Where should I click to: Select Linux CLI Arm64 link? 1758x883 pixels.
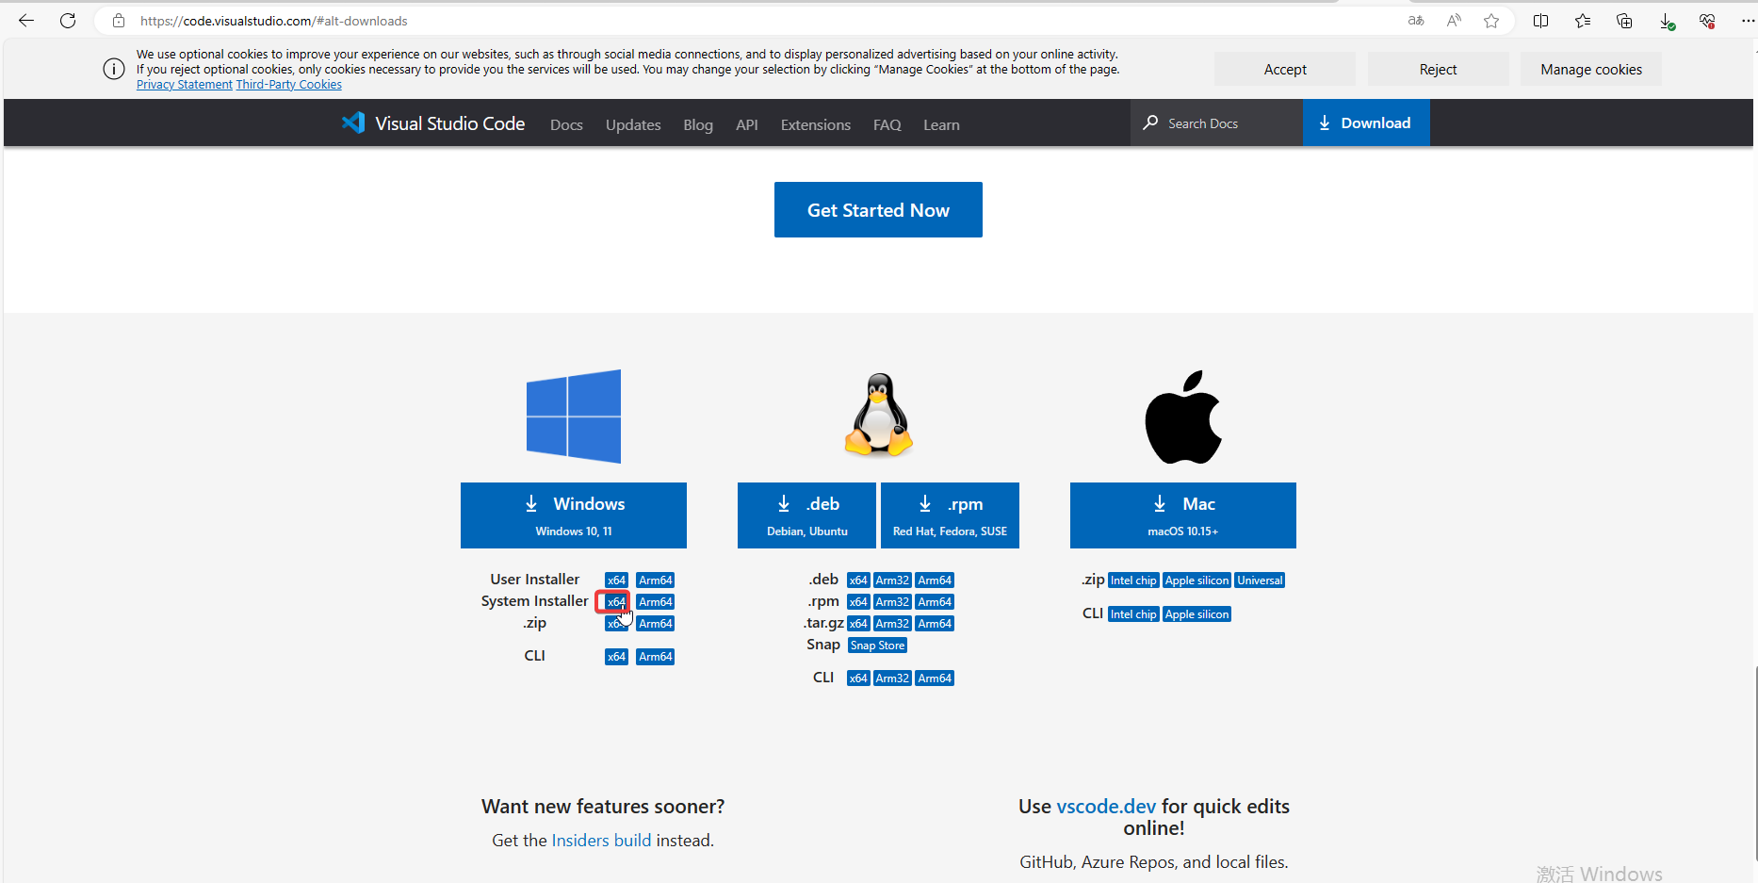pos(935,679)
